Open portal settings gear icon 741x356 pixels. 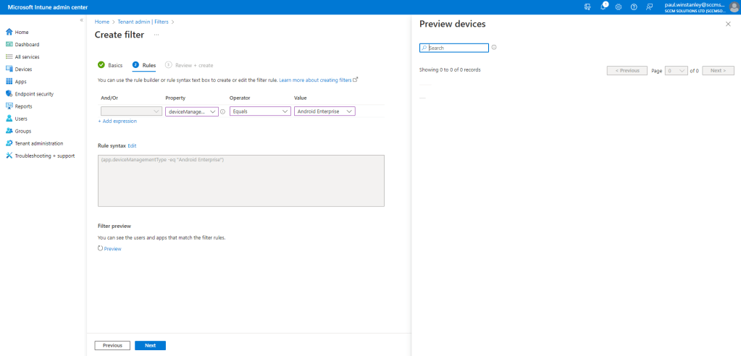point(618,7)
